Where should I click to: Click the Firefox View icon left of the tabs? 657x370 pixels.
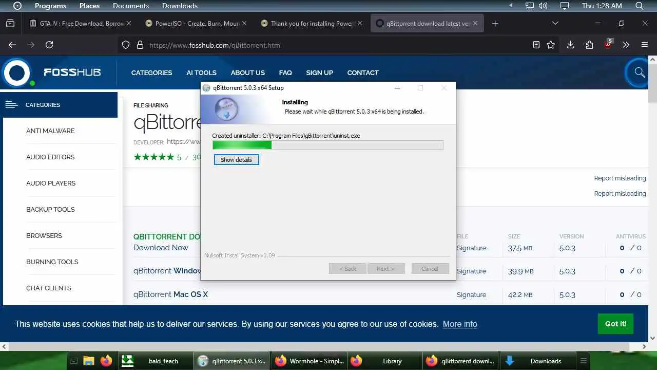pos(10,23)
